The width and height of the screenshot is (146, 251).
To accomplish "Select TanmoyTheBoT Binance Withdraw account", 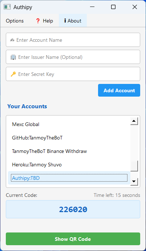I will 69,151.
